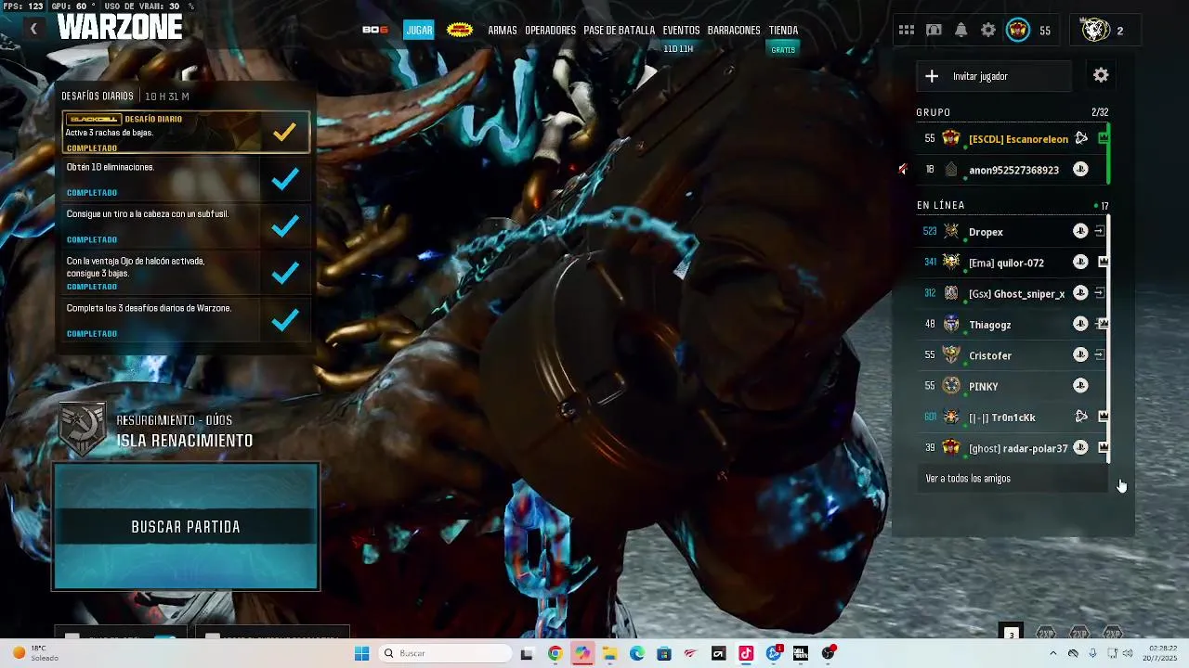
Task: Click the crown icon on radar-polar37 row
Action: click(x=1104, y=447)
